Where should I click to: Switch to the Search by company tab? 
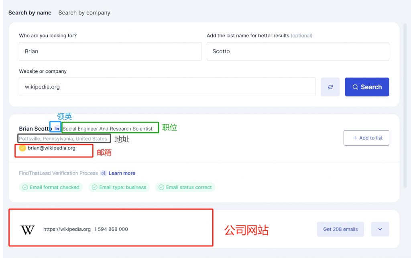coord(84,12)
